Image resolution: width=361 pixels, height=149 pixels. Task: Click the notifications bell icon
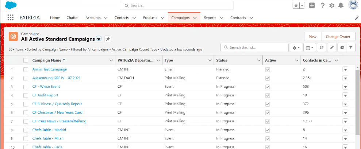(x=341, y=5)
